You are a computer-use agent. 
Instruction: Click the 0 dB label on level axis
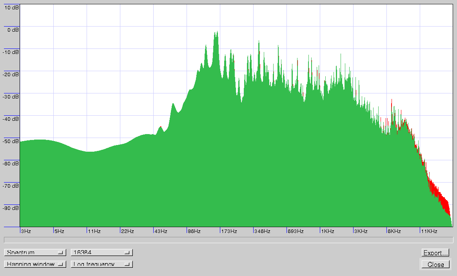(x=13, y=30)
